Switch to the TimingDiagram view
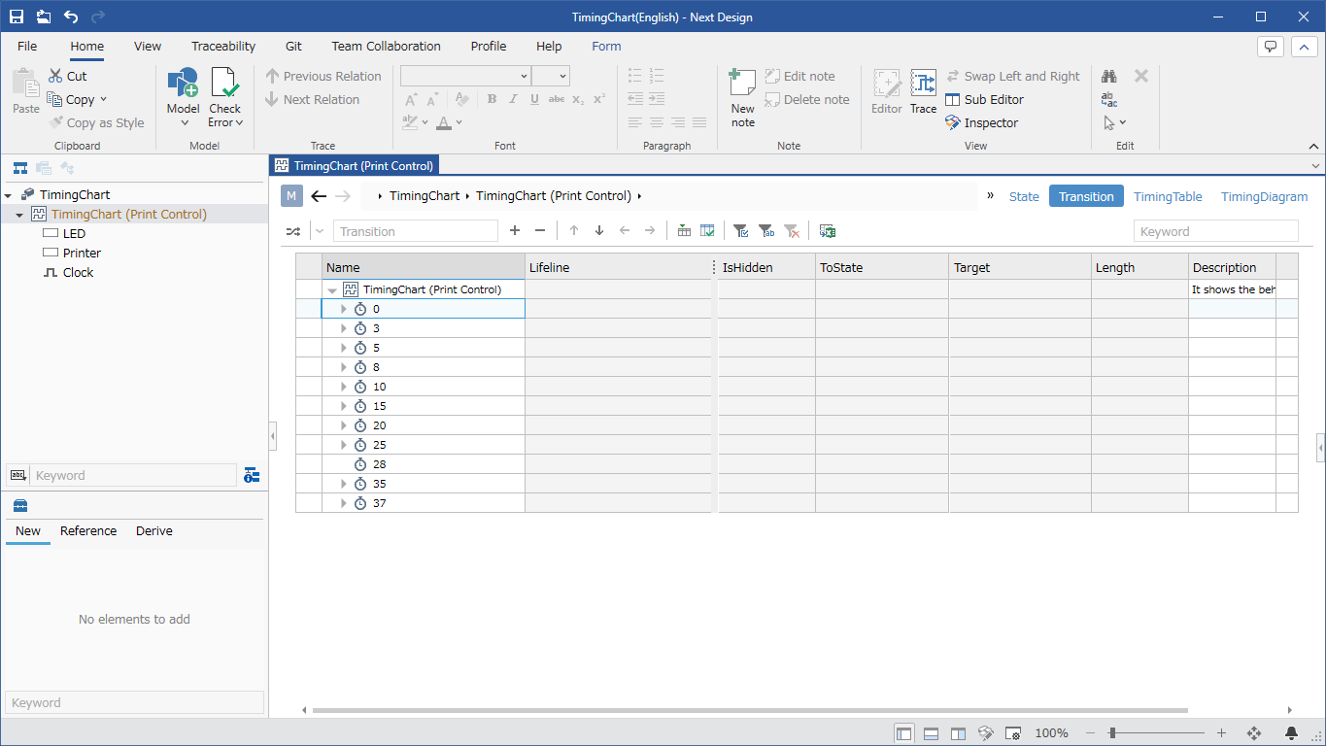 [1264, 196]
